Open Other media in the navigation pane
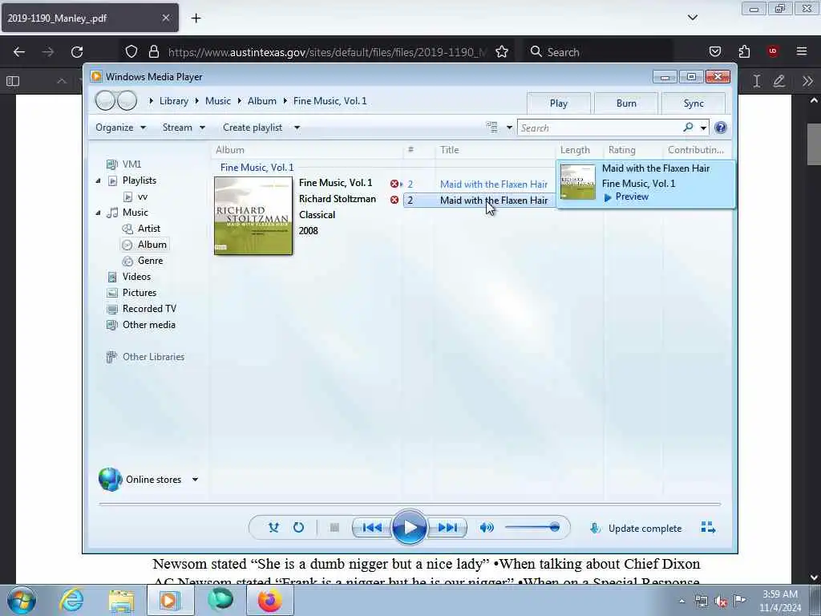 (148, 325)
